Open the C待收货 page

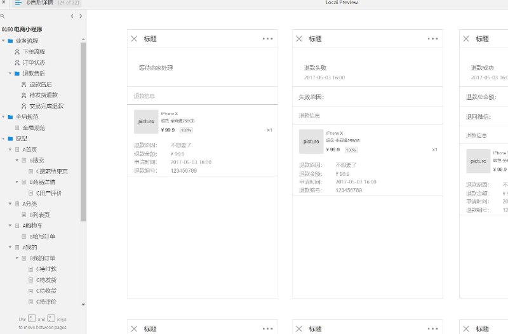click(x=46, y=291)
